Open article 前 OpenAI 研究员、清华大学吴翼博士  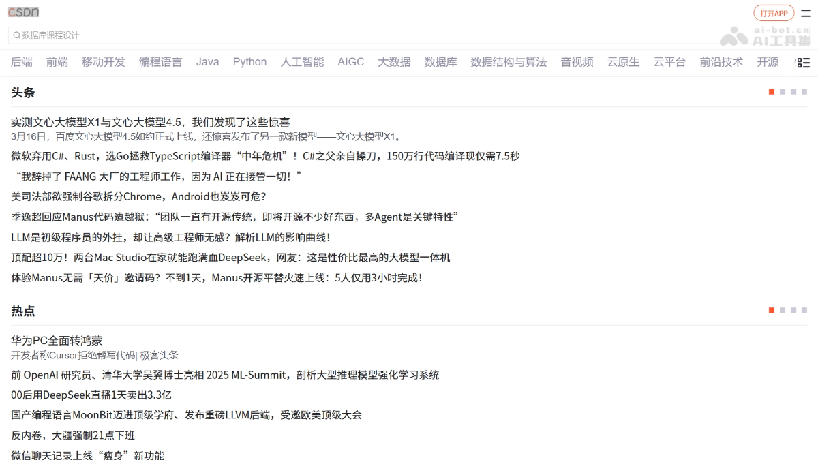click(x=225, y=375)
